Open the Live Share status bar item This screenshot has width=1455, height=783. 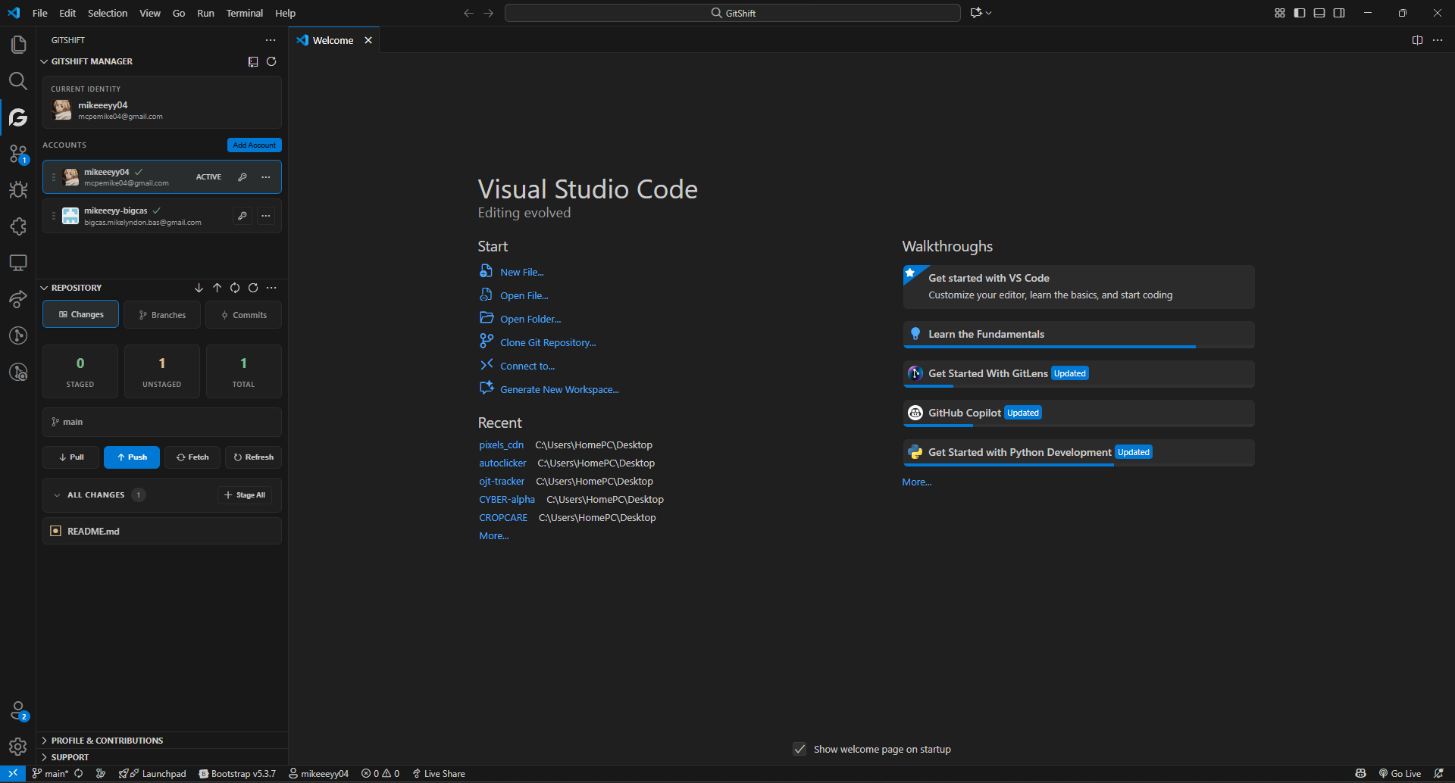point(438,773)
